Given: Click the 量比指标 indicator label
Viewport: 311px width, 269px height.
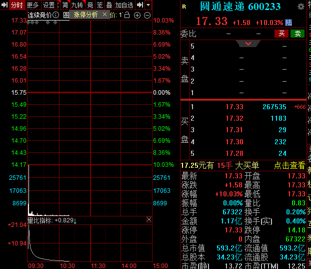Looking at the screenshot, I should [x=40, y=220].
